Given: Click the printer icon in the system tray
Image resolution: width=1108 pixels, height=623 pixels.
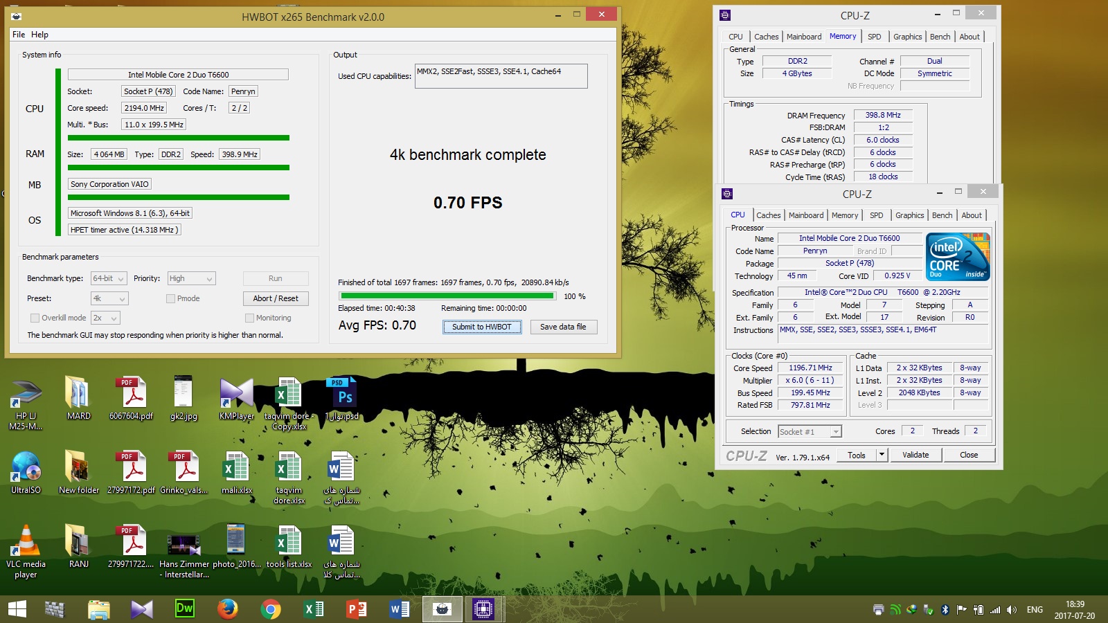Looking at the screenshot, I should coord(879,610).
